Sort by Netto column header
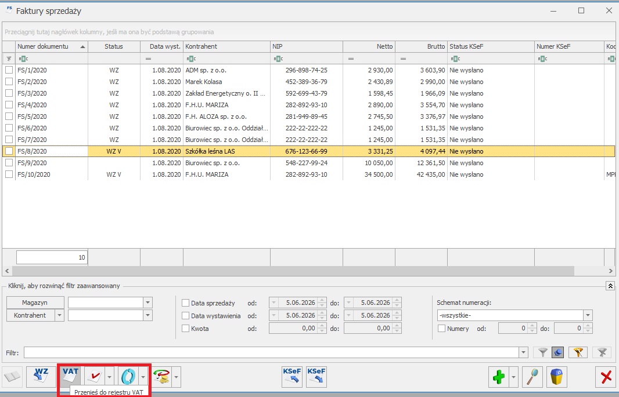 coord(369,46)
